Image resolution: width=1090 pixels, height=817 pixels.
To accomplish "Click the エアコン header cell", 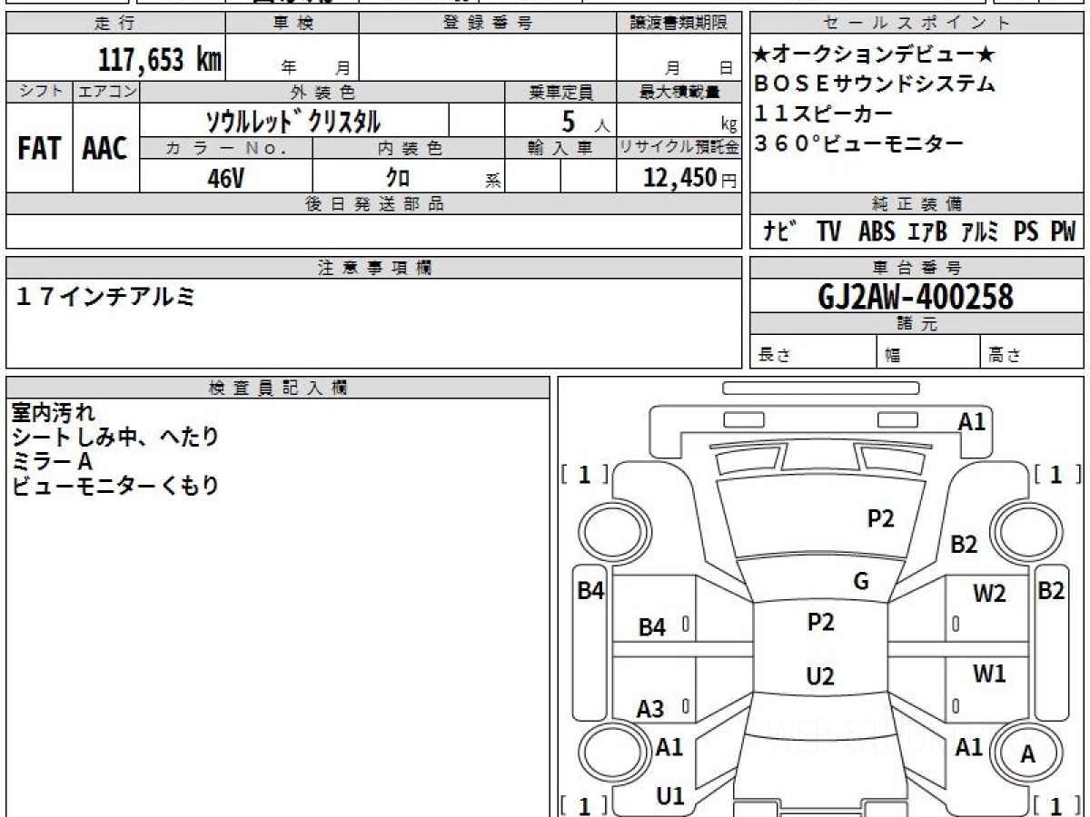I will click(x=107, y=92).
